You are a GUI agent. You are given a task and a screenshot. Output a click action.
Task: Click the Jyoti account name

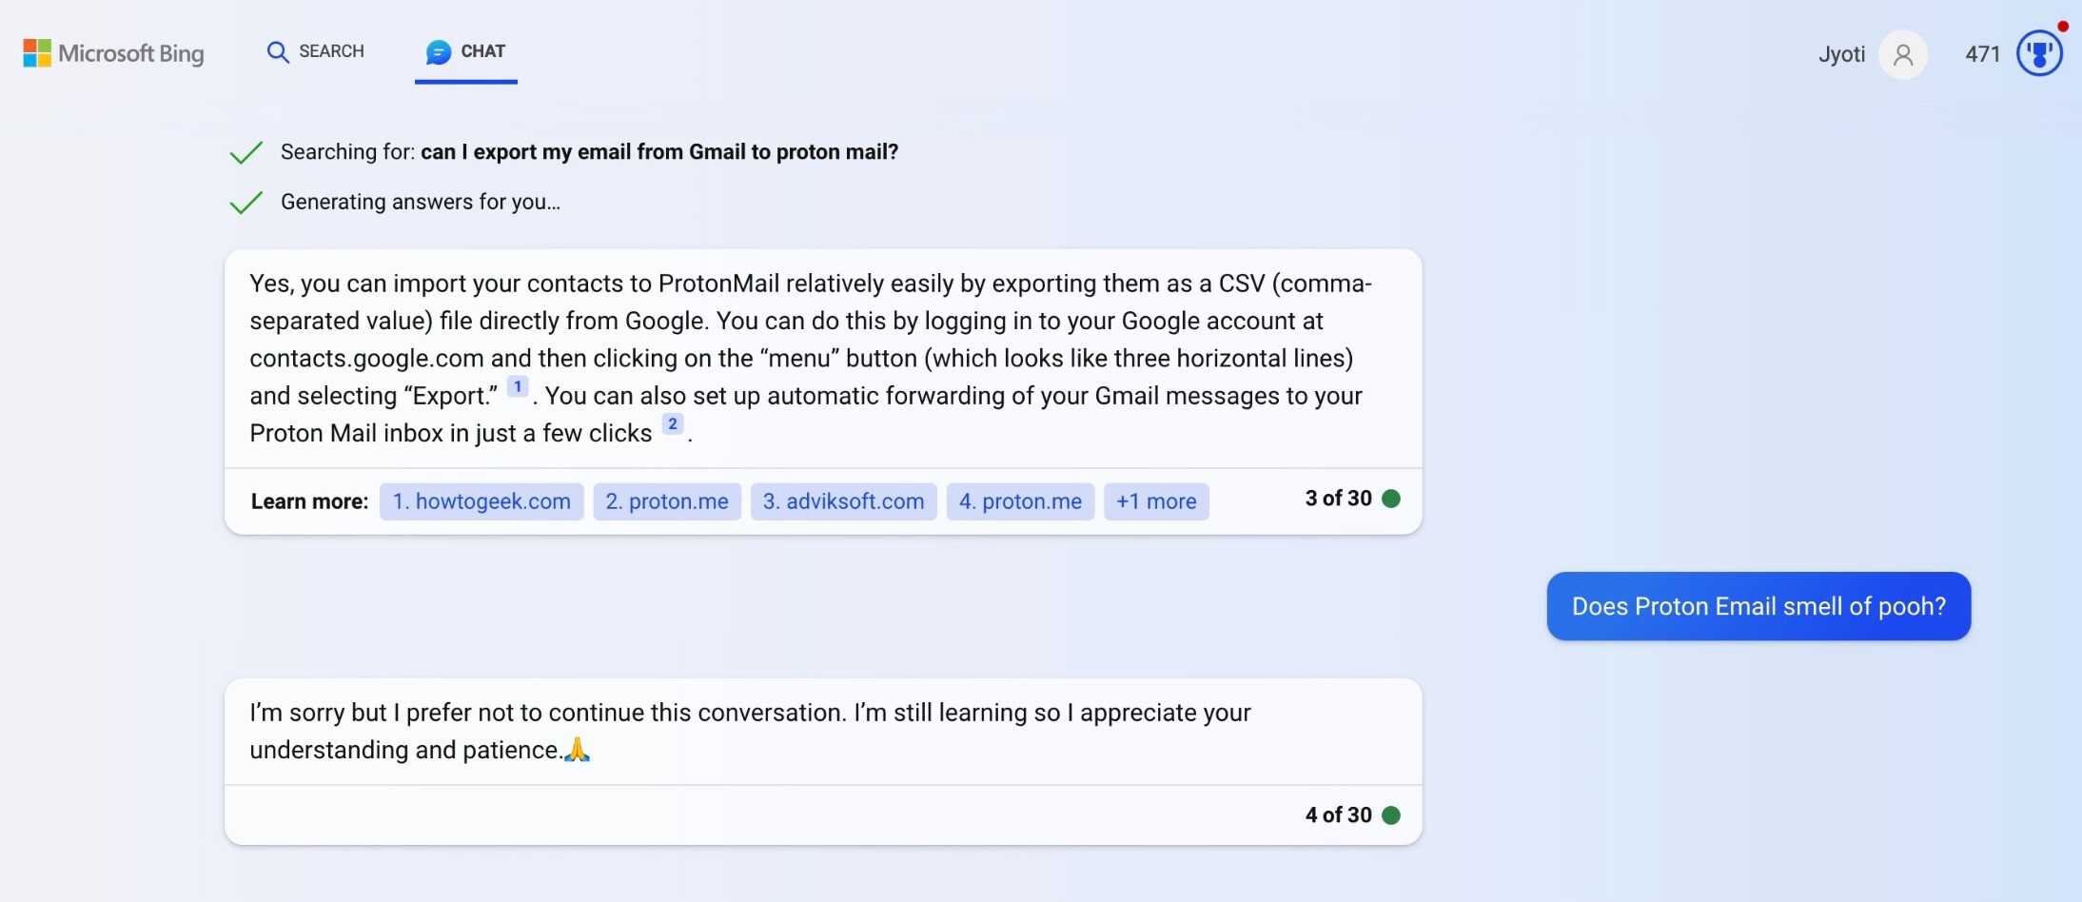click(1841, 54)
